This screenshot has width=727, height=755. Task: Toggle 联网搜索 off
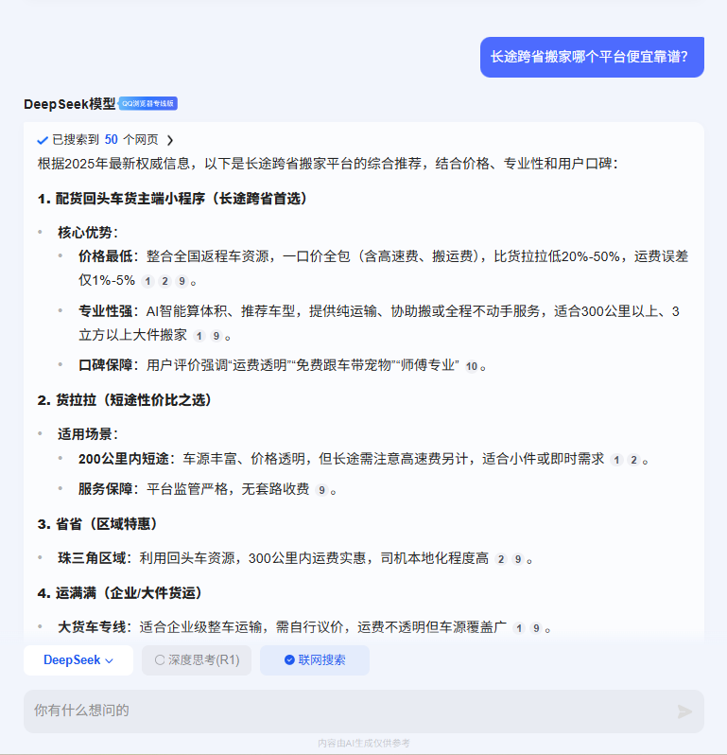point(315,660)
